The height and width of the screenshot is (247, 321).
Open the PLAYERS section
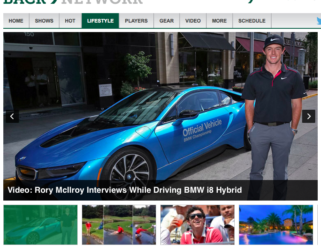(x=136, y=21)
